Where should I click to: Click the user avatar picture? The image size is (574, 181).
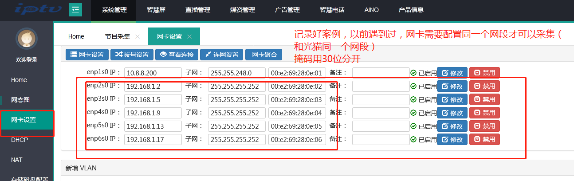click(x=27, y=39)
